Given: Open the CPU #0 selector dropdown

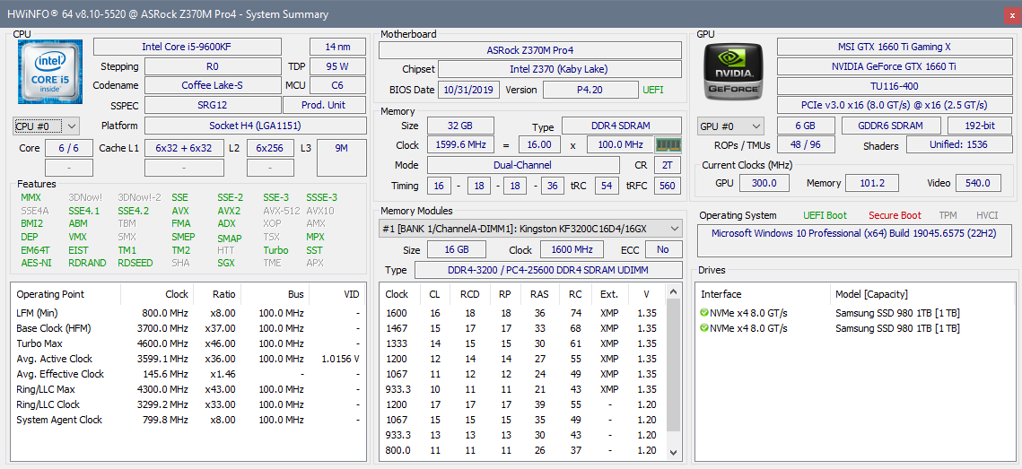Looking at the screenshot, I should click(47, 126).
